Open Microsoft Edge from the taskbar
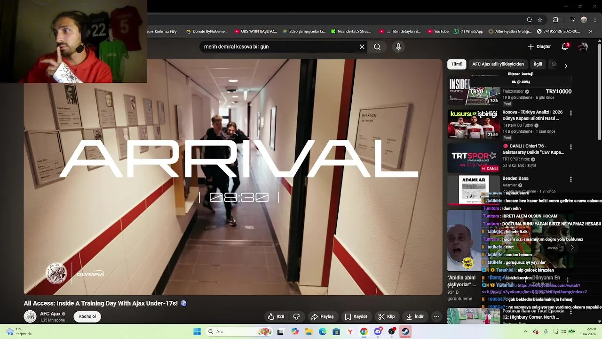 pyautogui.click(x=323, y=331)
